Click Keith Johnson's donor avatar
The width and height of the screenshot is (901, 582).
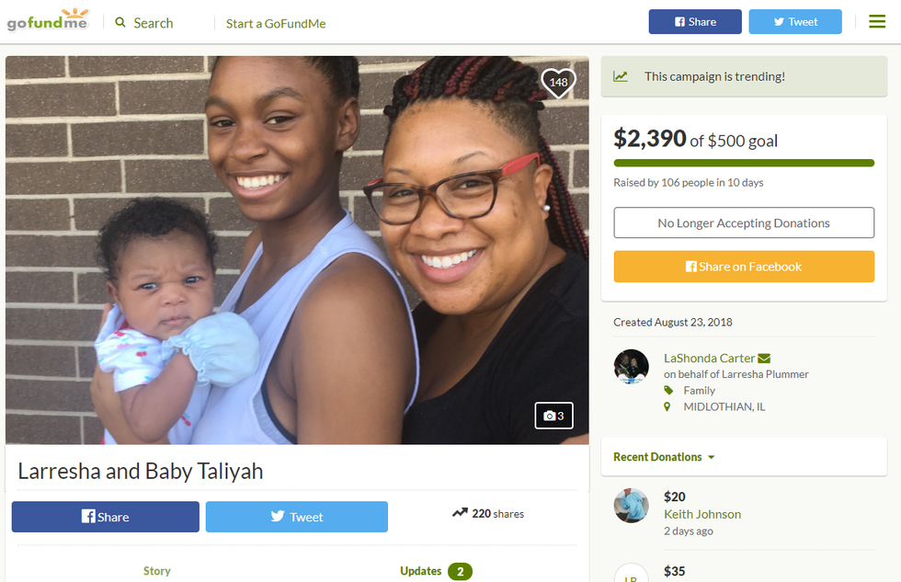tap(631, 506)
